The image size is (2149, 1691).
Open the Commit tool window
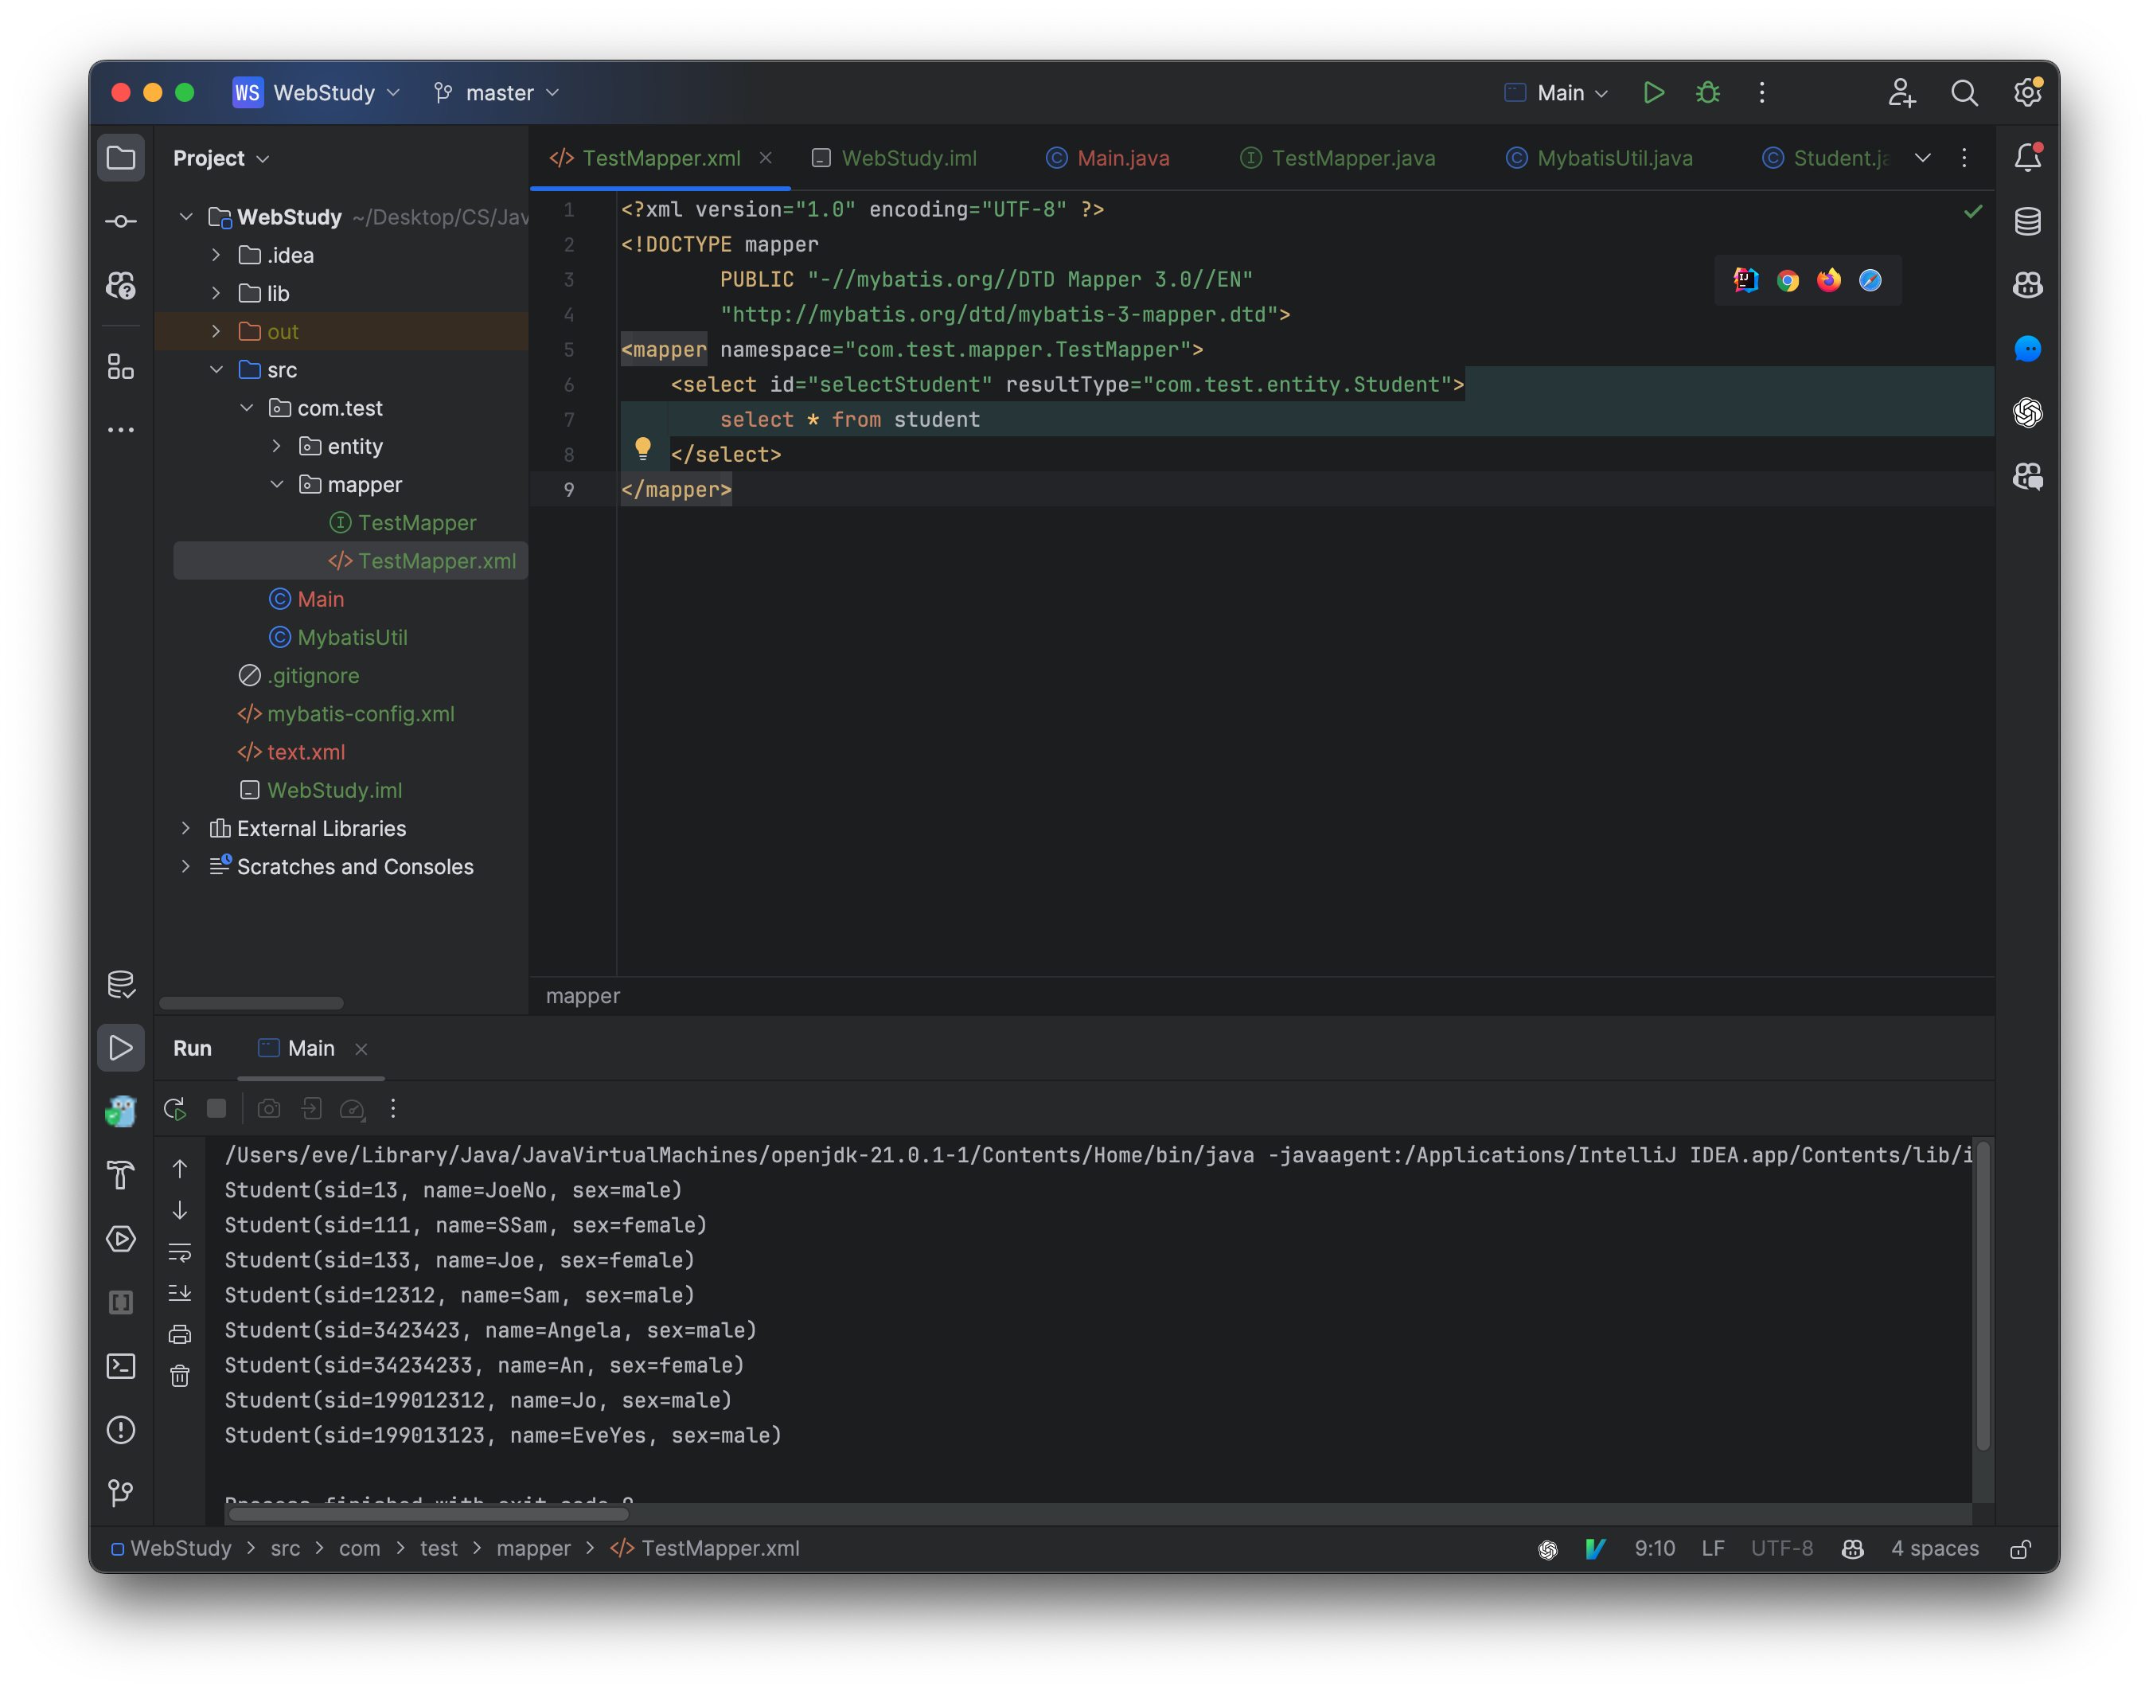[x=121, y=221]
